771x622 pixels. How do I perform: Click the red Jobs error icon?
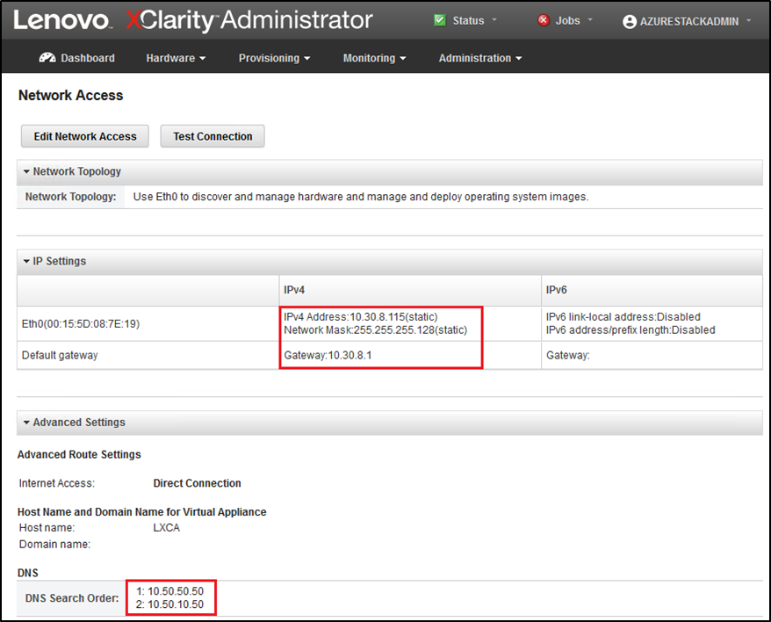pyautogui.click(x=544, y=21)
